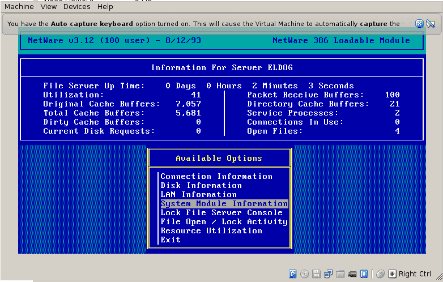This screenshot has height=282, width=443.
Task: Click the floppy disk status icon
Action: [x=316, y=274]
